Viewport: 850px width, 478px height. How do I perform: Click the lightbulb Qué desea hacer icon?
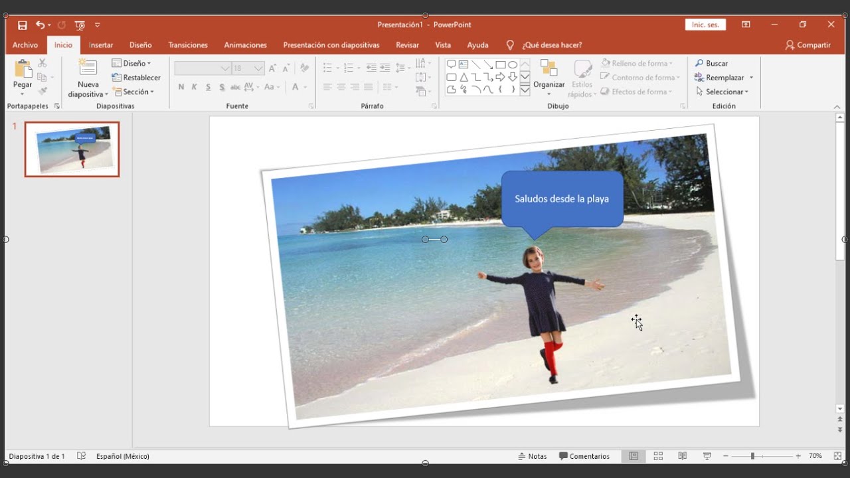coord(510,44)
